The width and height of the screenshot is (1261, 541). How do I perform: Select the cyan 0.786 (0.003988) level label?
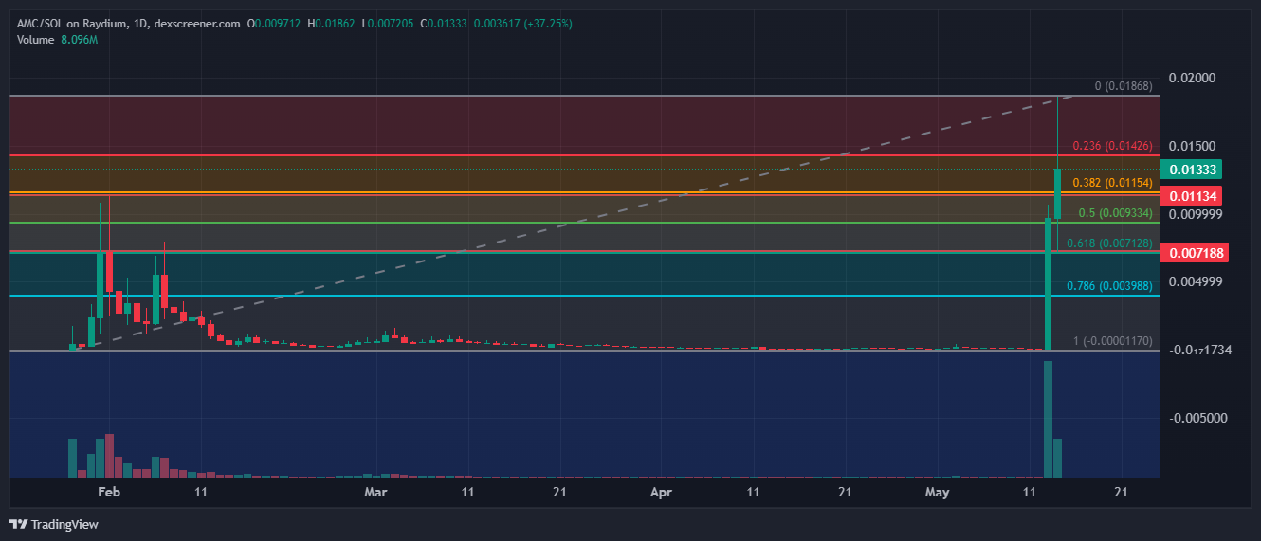point(1109,286)
